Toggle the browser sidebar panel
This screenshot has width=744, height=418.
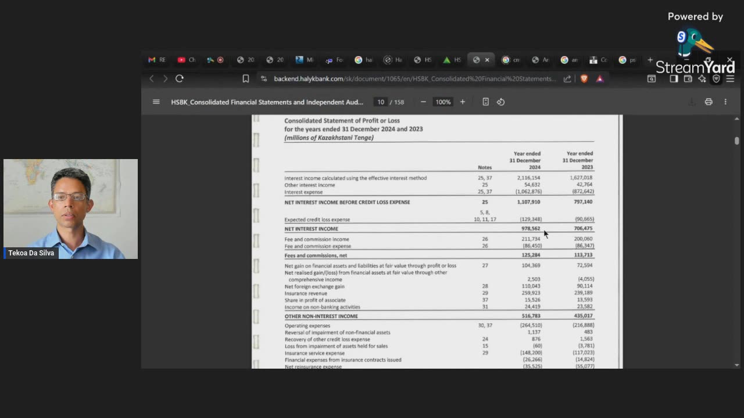674,78
